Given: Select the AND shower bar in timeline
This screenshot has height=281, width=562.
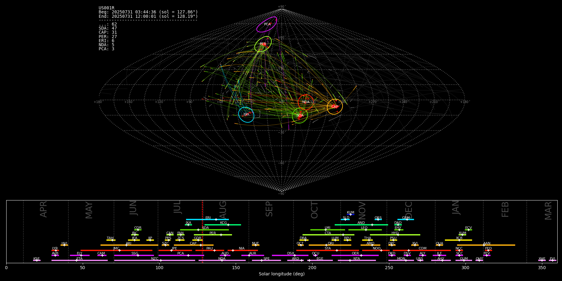Looking at the screenshot, I should [x=361, y=225].
